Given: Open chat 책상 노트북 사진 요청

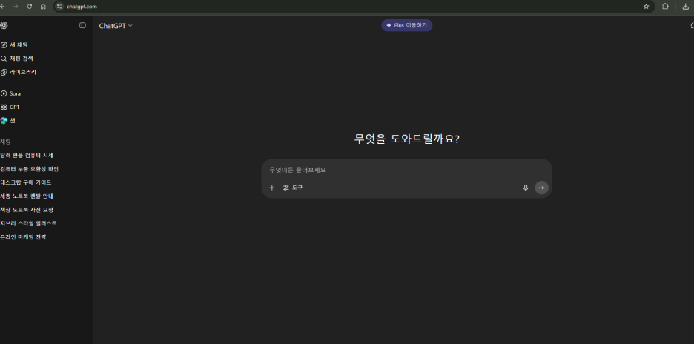Looking at the screenshot, I should [x=27, y=210].
